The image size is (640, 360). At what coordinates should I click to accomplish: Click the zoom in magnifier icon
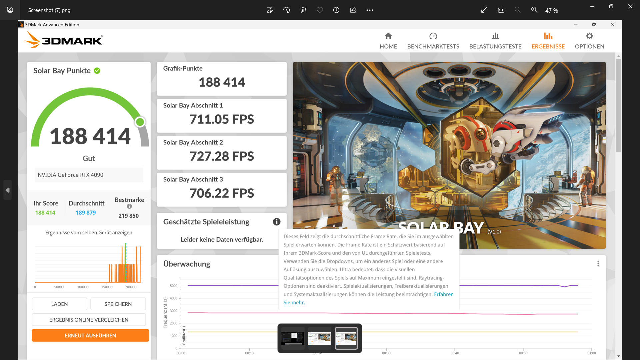[534, 10]
